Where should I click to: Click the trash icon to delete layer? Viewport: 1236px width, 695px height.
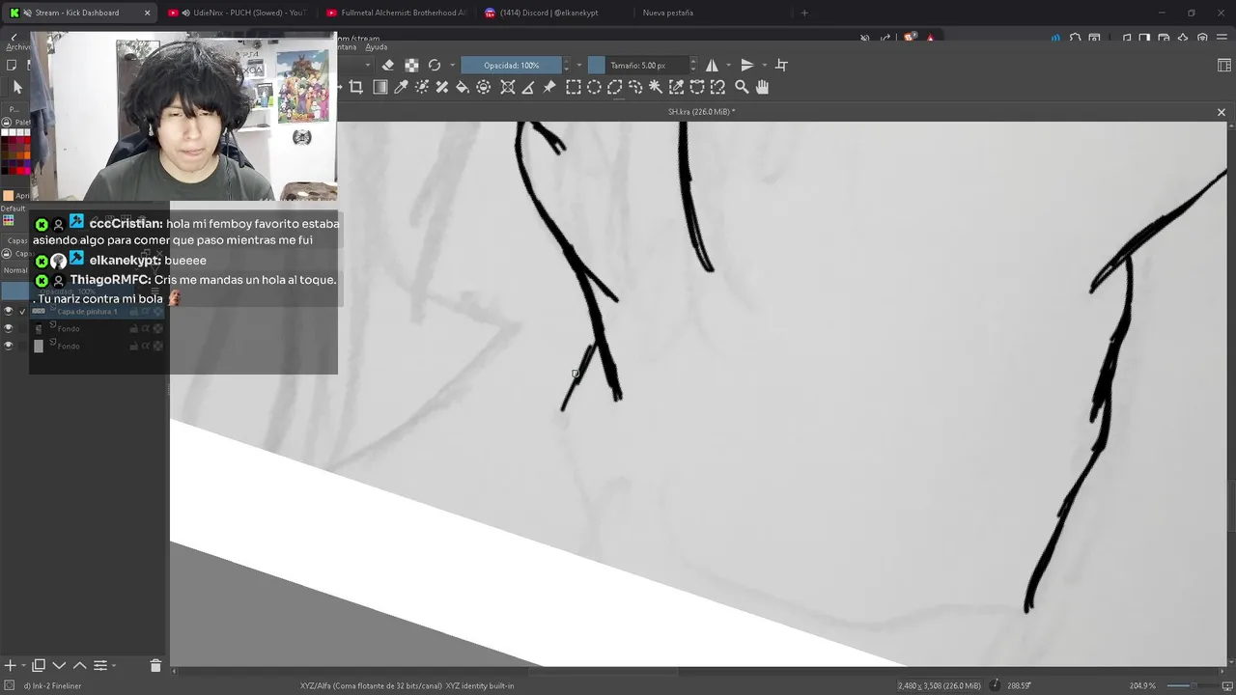pyautogui.click(x=155, y=665)
